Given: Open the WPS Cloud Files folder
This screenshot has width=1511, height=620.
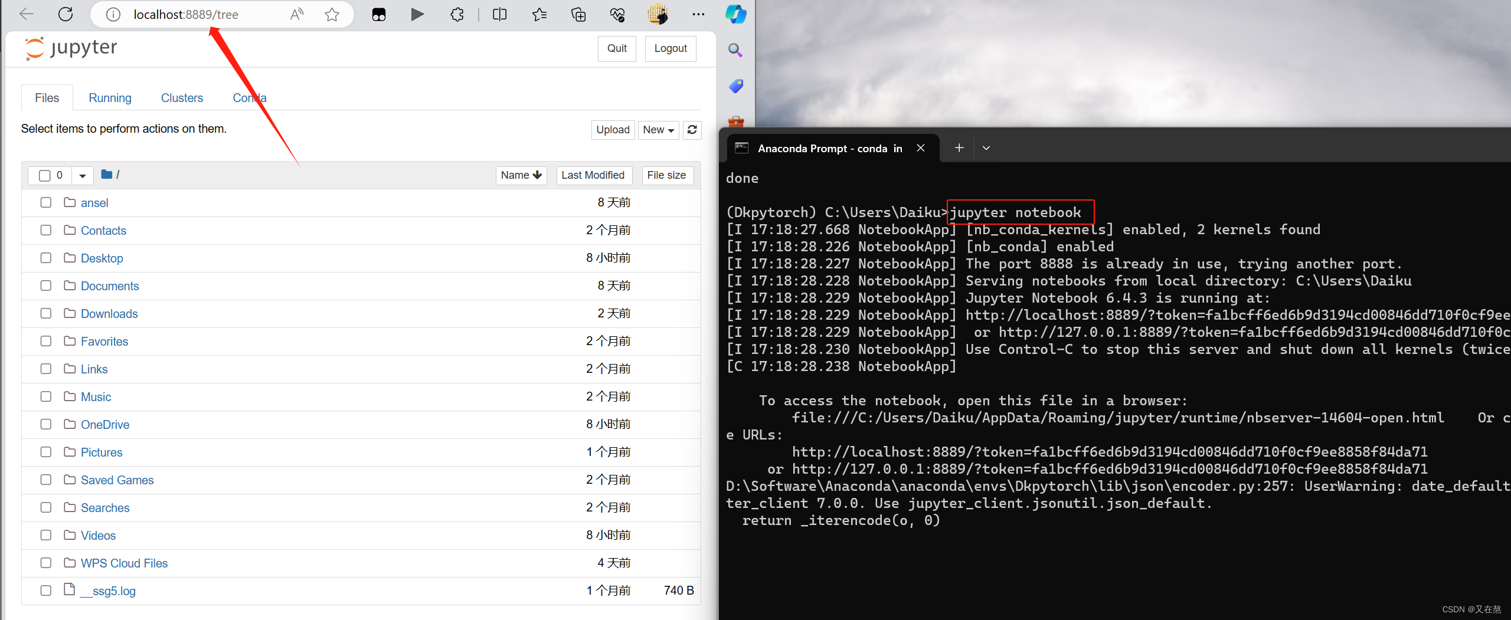Looking at the screenshot, I should coord(124,563).
